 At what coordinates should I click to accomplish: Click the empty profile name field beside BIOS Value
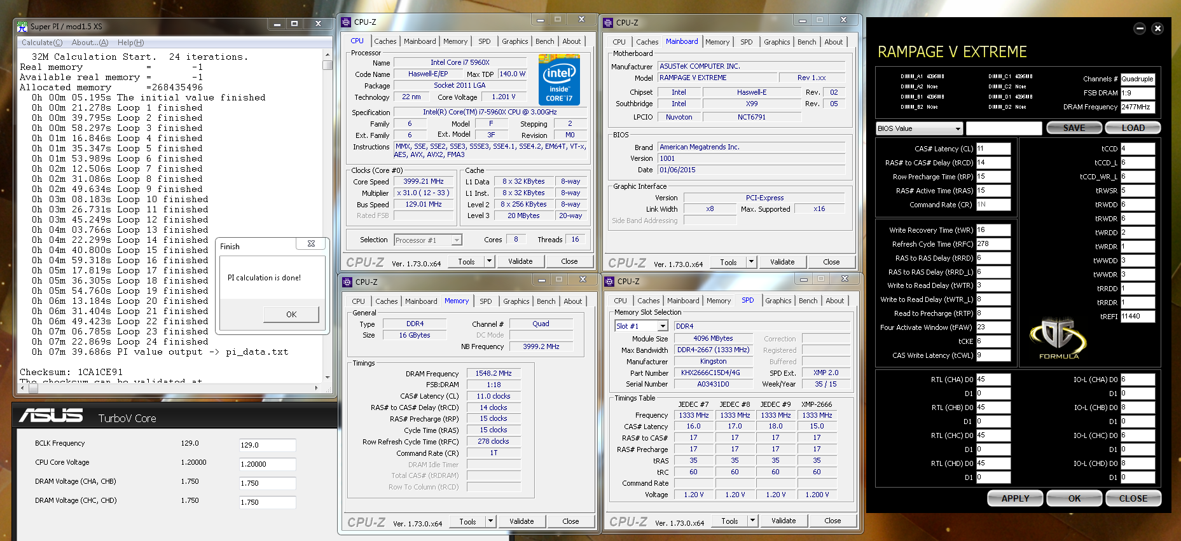1004,128
